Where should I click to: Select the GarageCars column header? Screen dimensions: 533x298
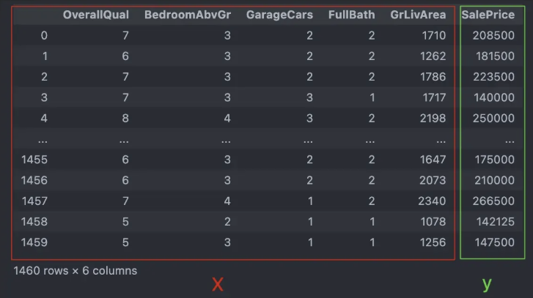(279, 15)
